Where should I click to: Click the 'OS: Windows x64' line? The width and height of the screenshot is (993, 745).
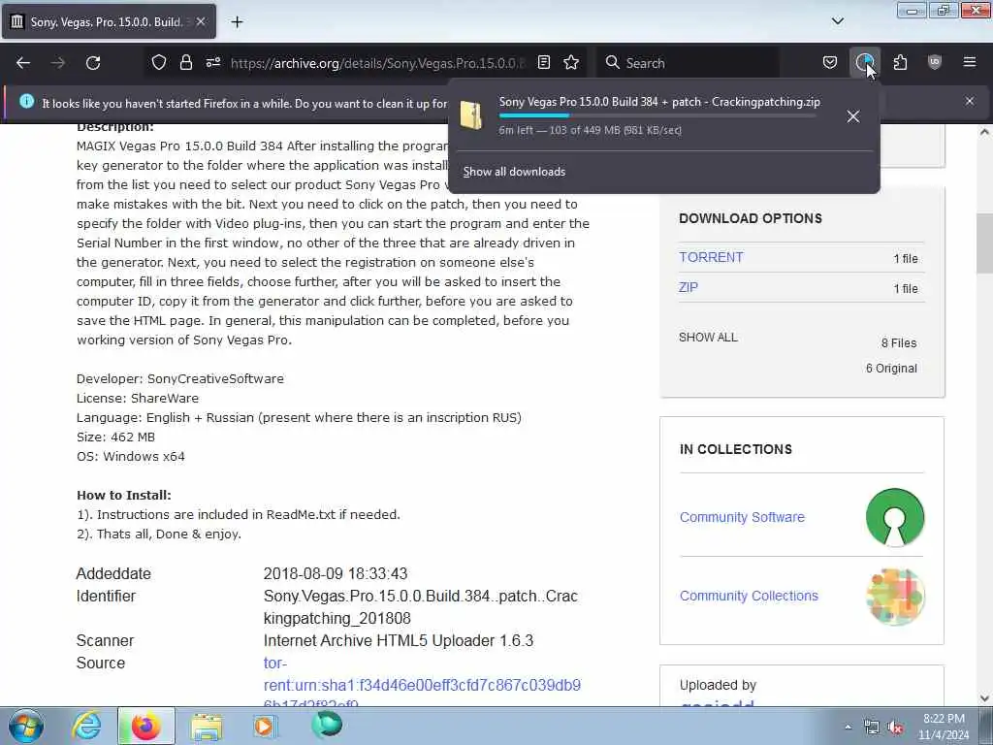pyautogui.click(x=131, y=456)
